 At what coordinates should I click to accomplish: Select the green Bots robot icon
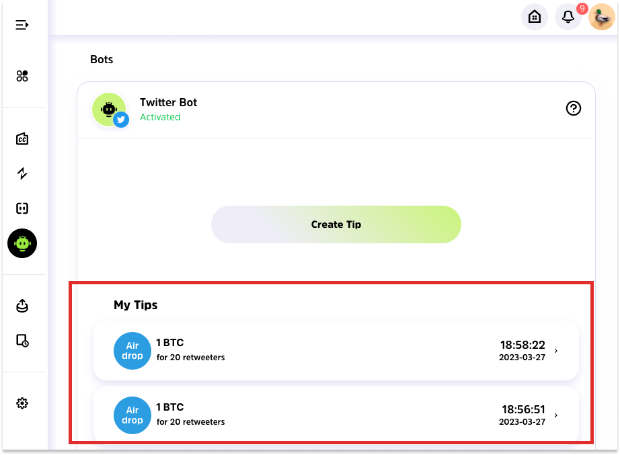(22, 243)
